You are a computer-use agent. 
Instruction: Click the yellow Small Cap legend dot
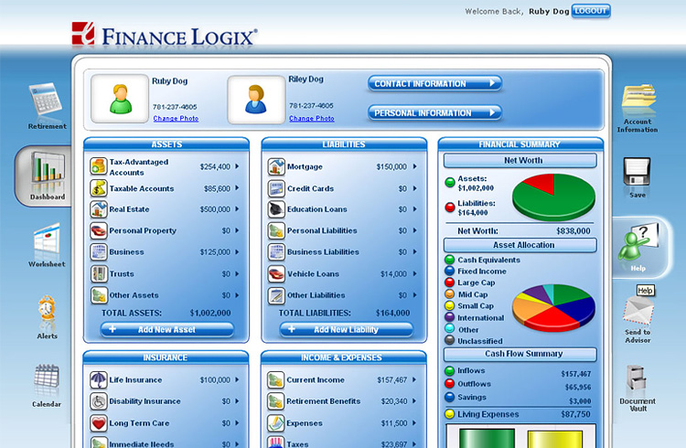(450, 305)
